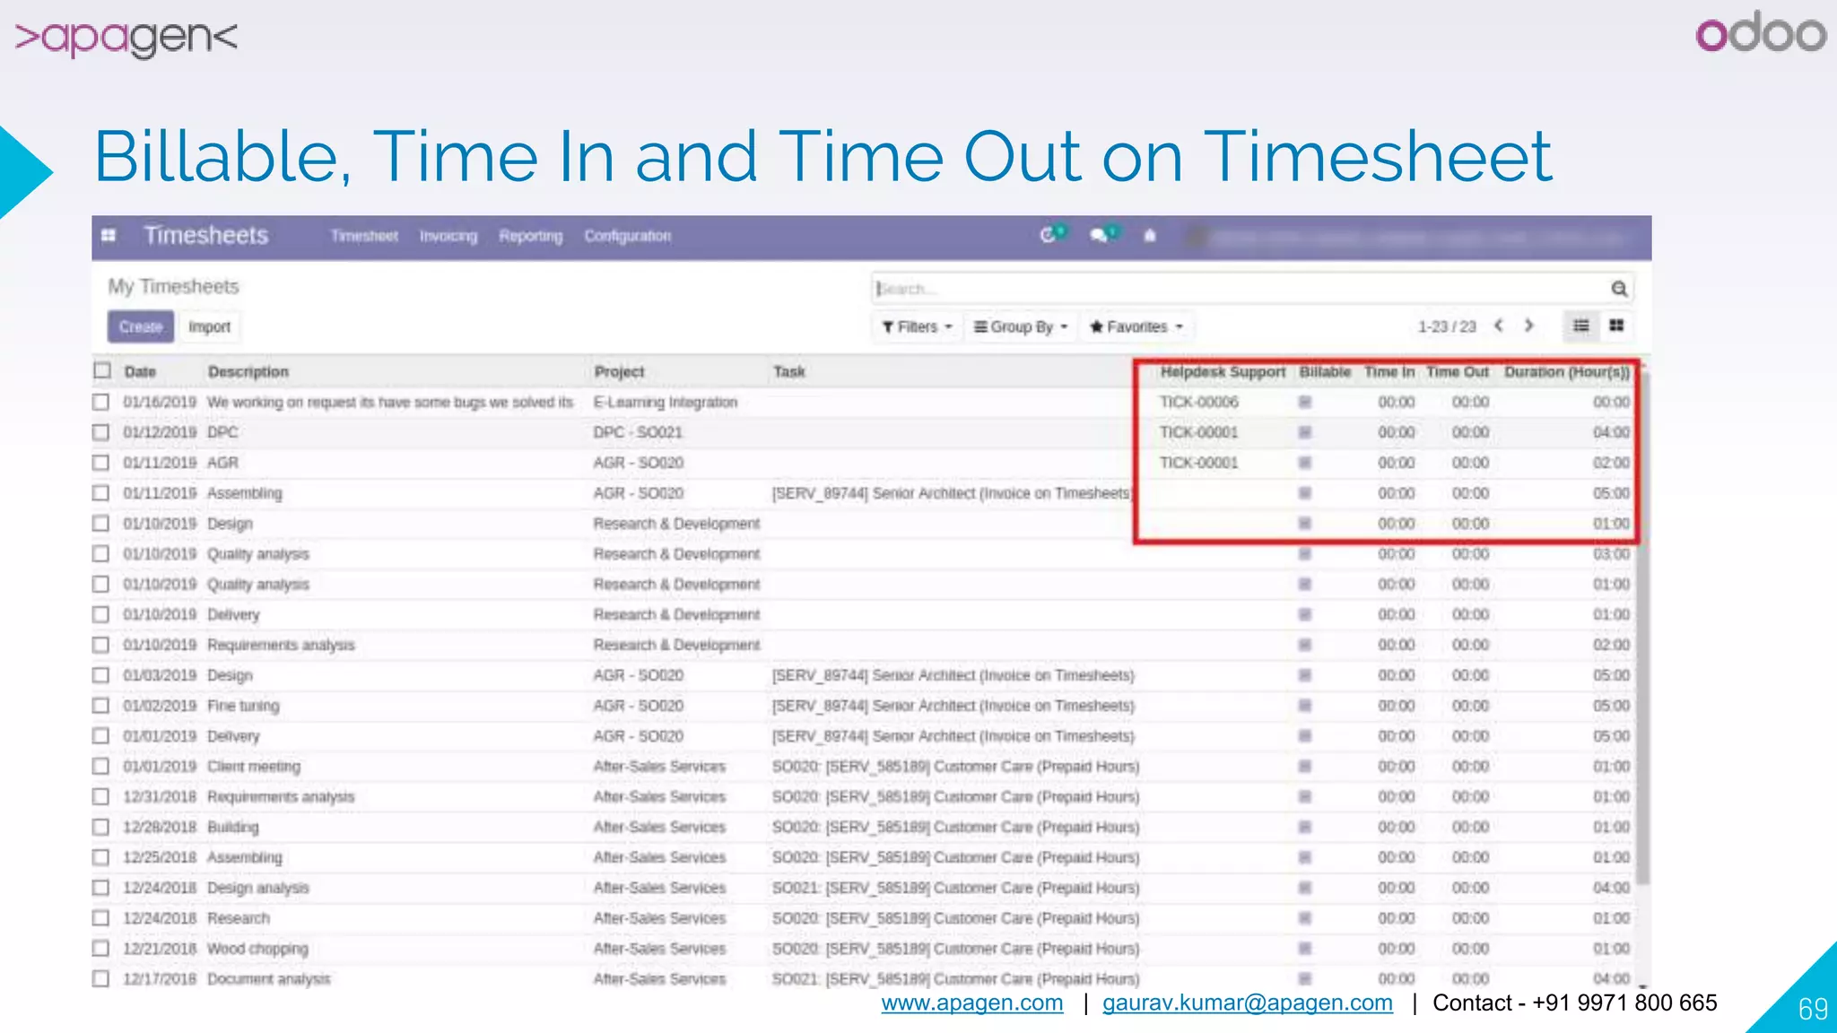
Task: Open the conversations chat icon
Action: pos(1099,235)
